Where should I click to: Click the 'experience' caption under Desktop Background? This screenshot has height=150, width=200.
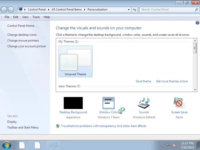tap(73, 117)
